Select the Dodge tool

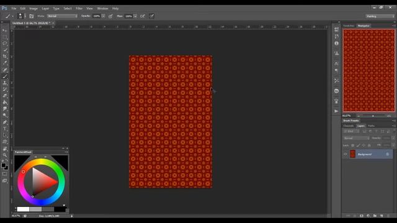pos(5,116)
